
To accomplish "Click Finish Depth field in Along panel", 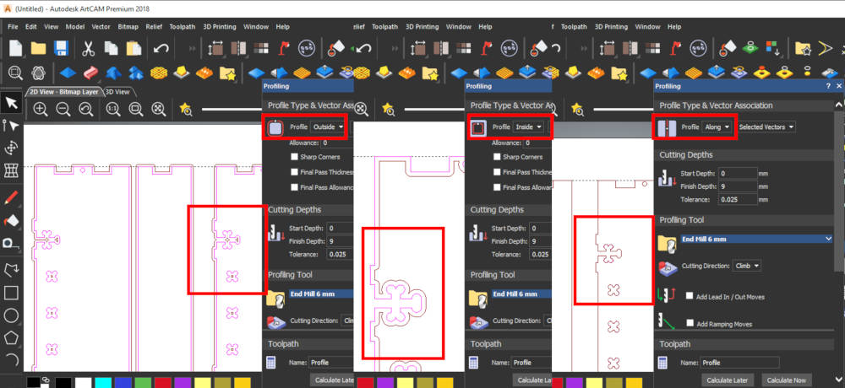I will (737, 186).
